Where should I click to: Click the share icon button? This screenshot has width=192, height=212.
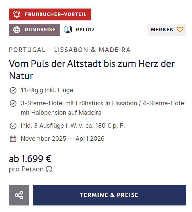tap(19, 195)
